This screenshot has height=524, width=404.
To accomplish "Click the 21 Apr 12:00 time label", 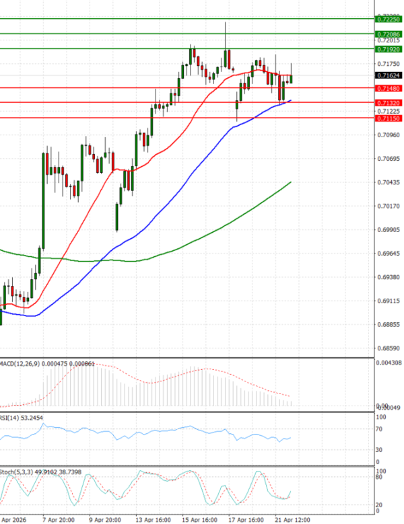I will (292, 519).
